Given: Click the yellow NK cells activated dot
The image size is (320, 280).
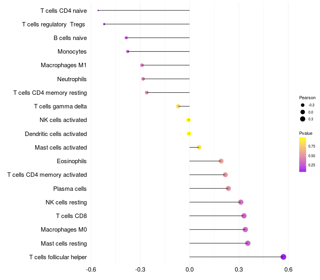Looking at the screenshot, I should (188, 120).
